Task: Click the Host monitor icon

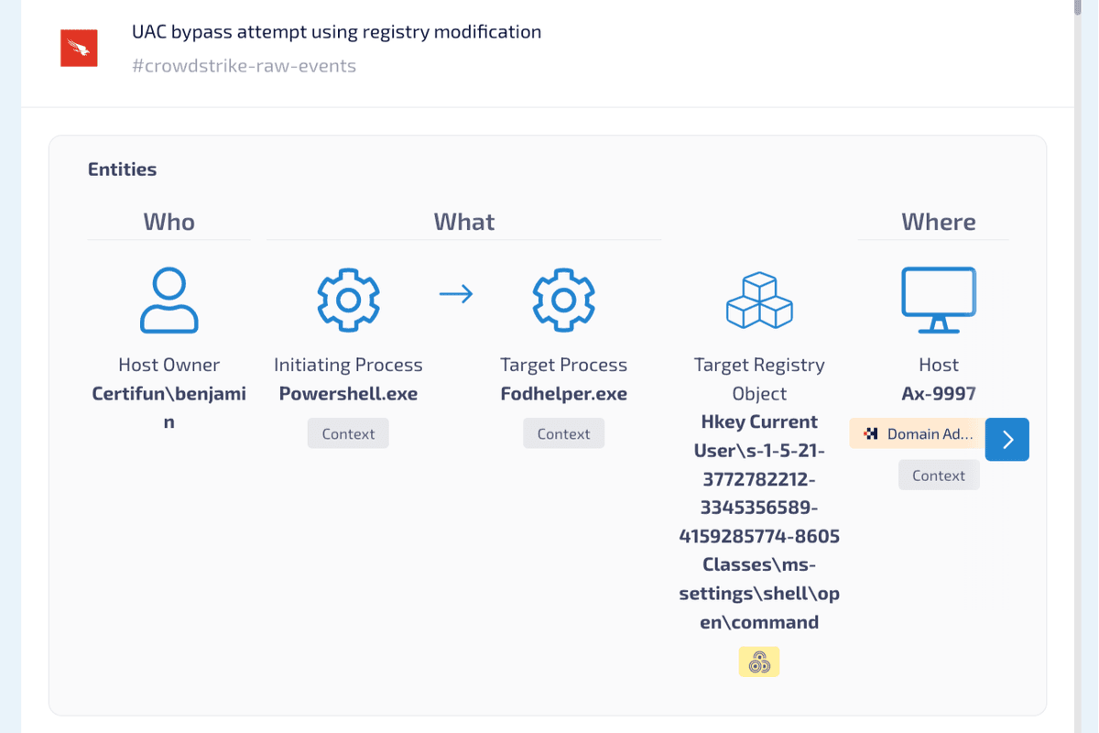Action: (x=939, y=301)
